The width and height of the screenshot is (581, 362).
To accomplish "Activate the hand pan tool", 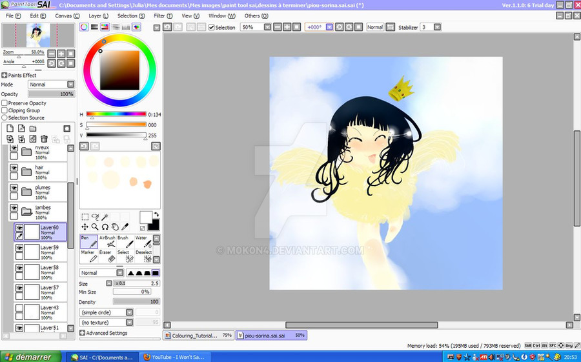I will tap(115, 226).
